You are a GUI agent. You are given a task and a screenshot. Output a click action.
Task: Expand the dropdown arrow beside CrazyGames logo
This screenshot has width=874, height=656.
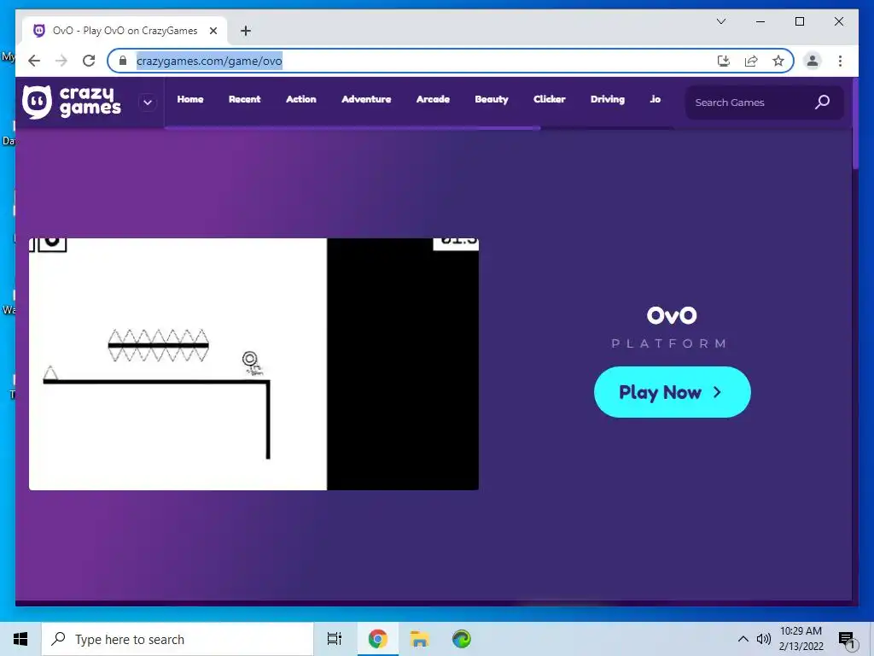148,102
